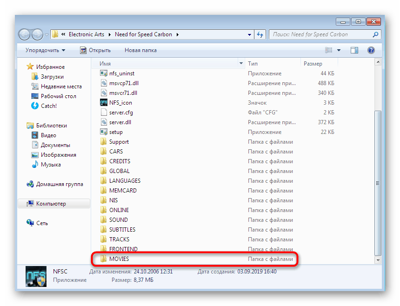Click the address bar folder icon
Screen dimensions: 400x306
(x=55, y=34)
